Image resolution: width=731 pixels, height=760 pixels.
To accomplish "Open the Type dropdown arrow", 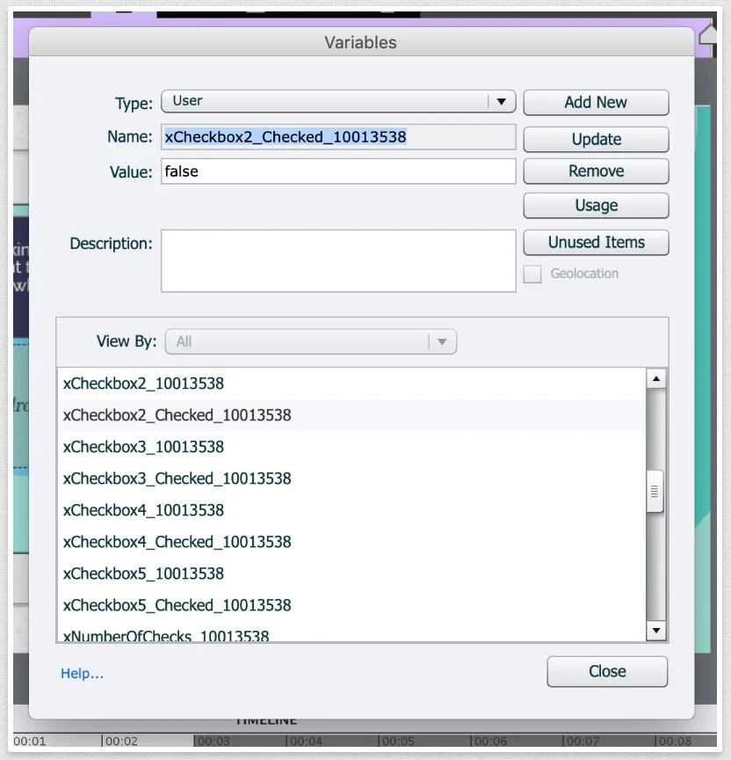I will point(501,102).
